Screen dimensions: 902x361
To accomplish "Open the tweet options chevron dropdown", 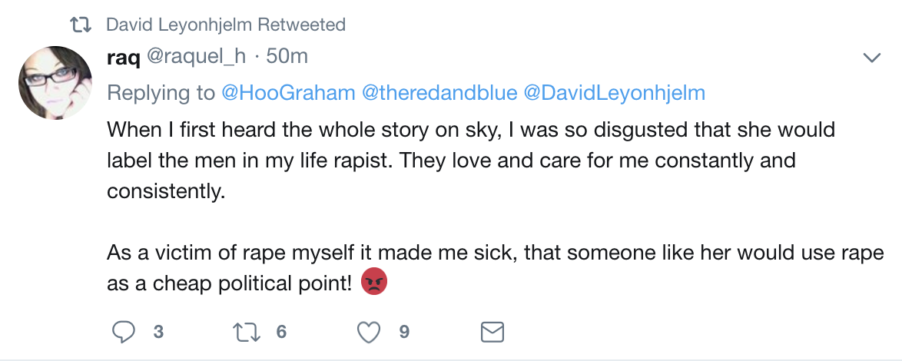I will point(871,58).
